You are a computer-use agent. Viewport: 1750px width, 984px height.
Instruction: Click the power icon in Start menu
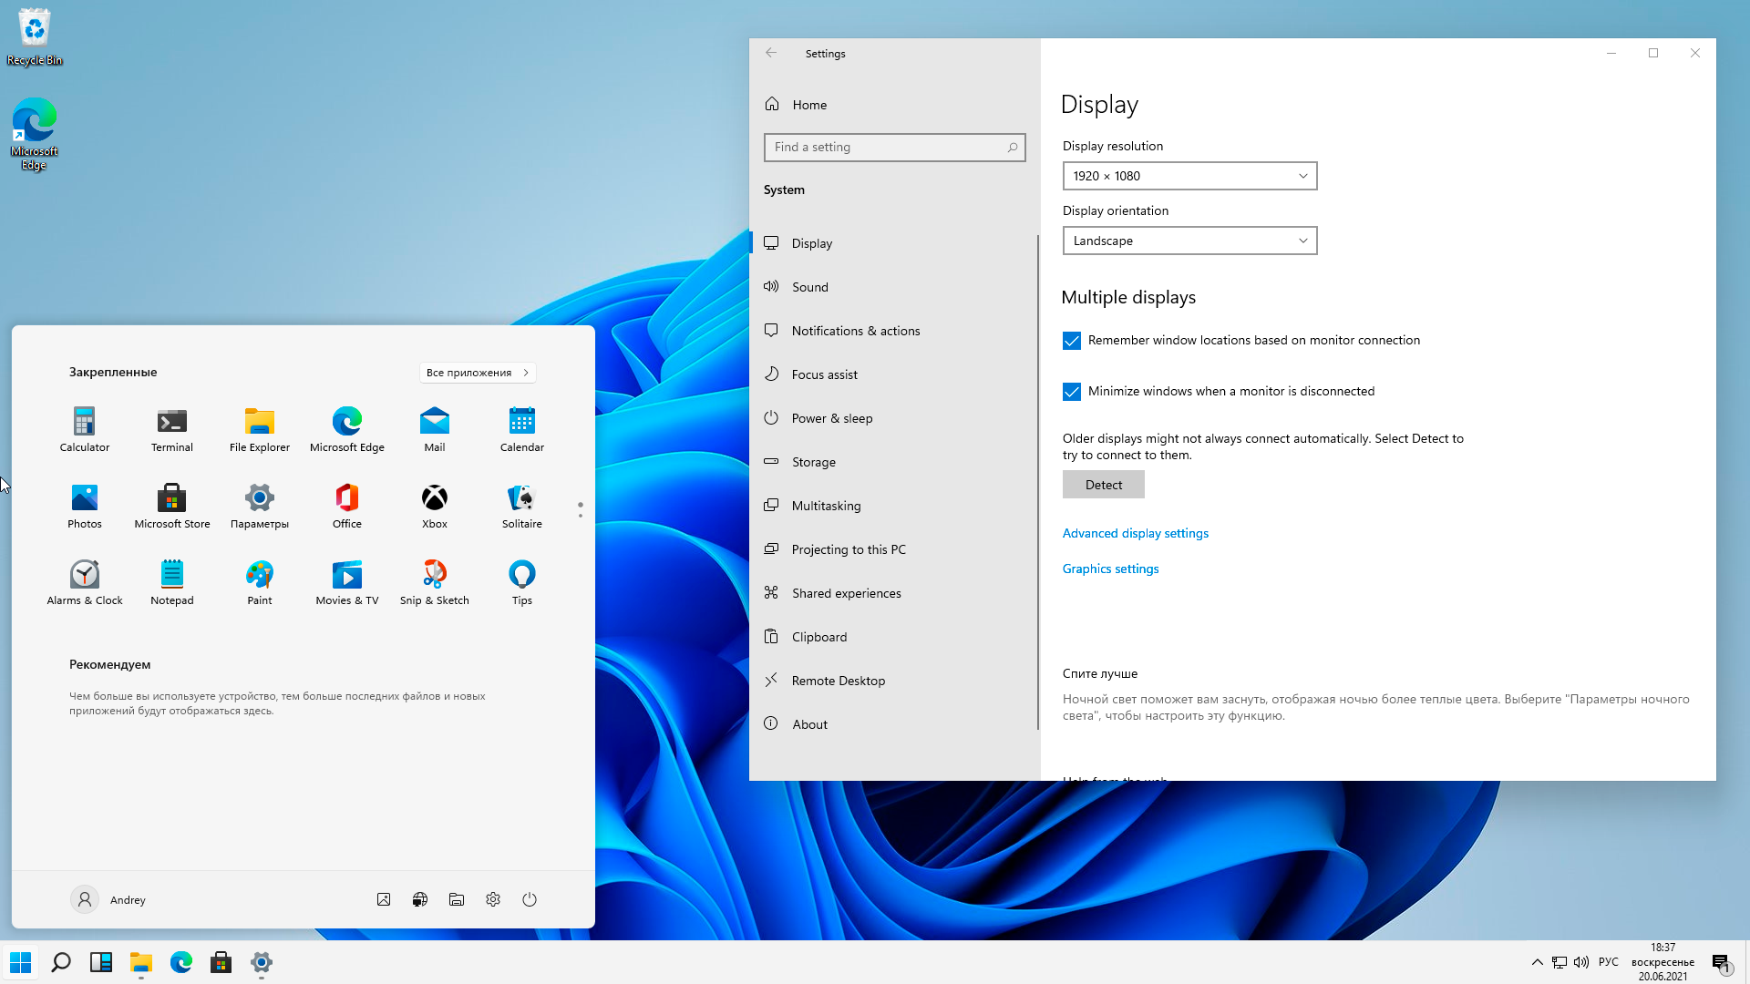coord(530,899)
